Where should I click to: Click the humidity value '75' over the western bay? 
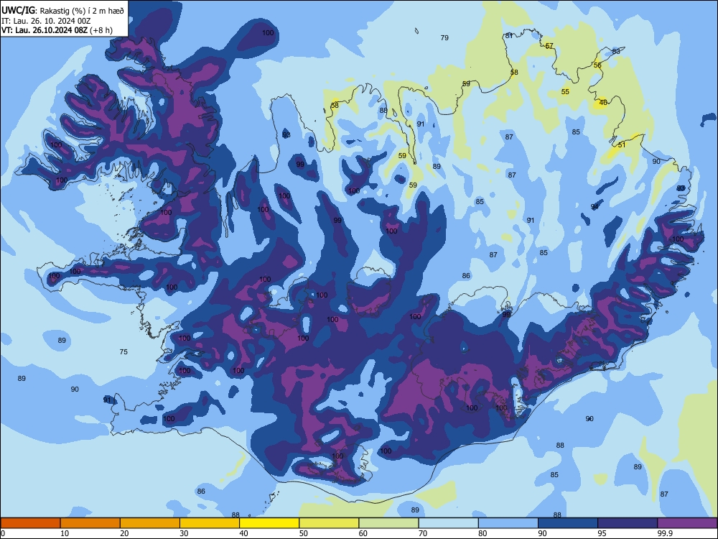point(123,352)
